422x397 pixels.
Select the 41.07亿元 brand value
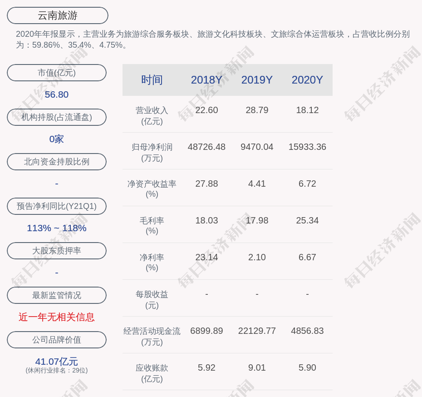(x=57, y=361)
